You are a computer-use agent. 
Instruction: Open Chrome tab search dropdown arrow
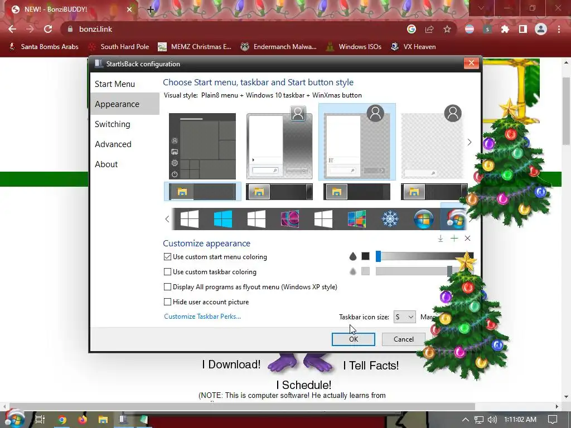click(481, 8)
